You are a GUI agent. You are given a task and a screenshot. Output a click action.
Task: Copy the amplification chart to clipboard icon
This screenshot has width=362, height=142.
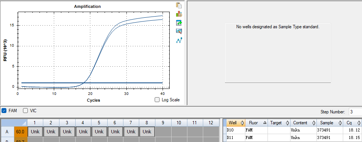pyautogui.click(x=179, y=5)
